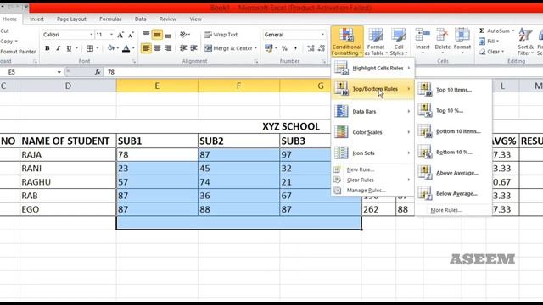Toggle Underline formatting

[x=69, y=48]
